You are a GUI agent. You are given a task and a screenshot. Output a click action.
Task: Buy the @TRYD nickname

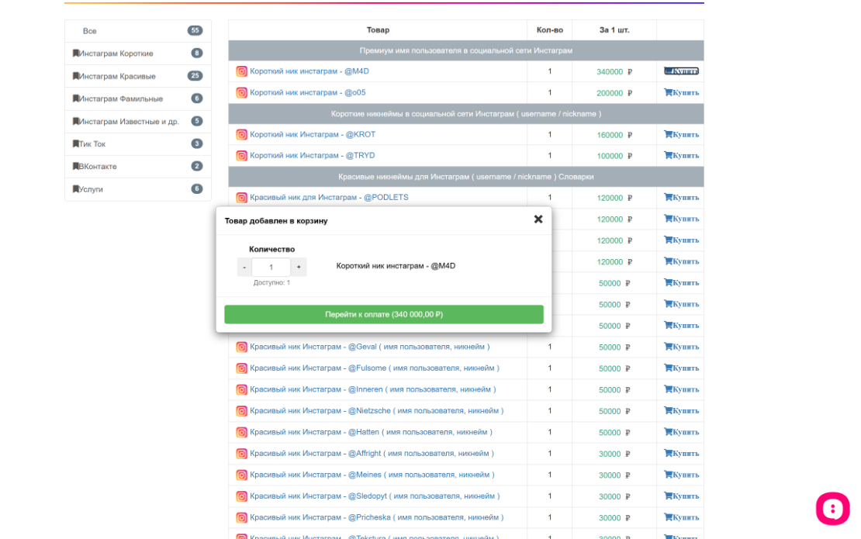tap(682, 156)
